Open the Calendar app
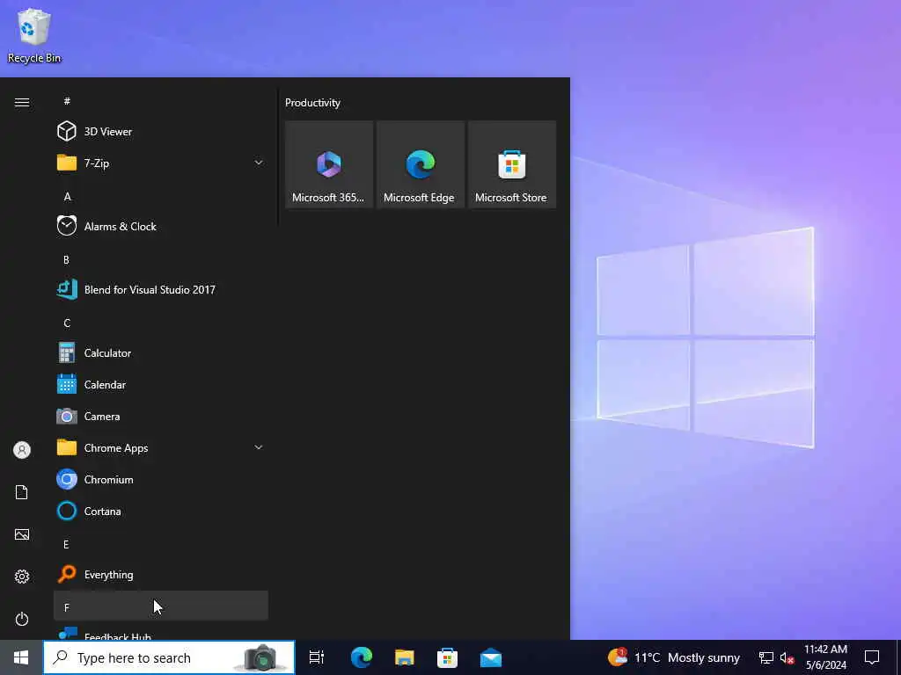Viewport: 901px width, 675px height. coord(160,385)
